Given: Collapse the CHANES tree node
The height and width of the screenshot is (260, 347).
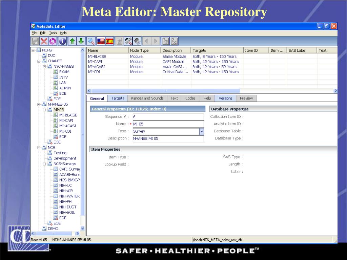Looking at the screenshot, I should (x=39, y=61).
